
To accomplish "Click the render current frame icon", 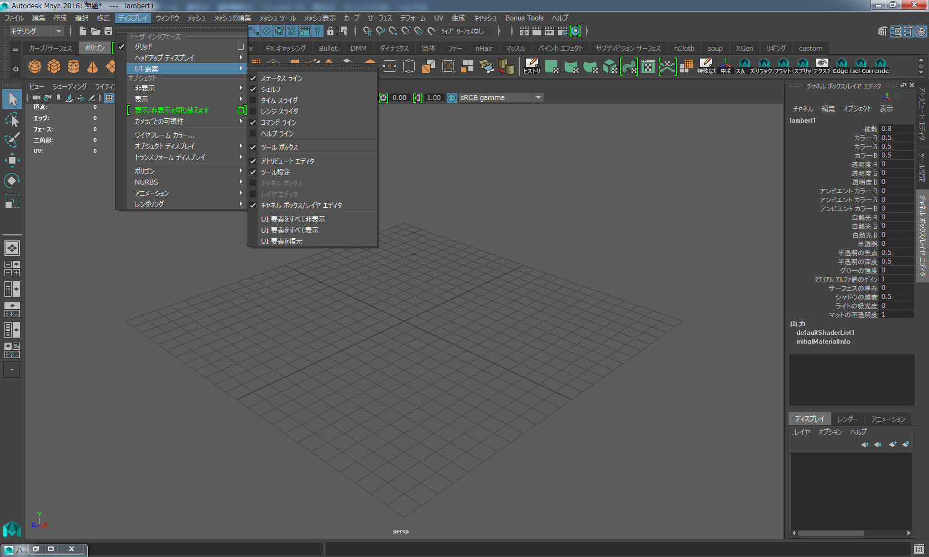I will (x=536, y=31).
